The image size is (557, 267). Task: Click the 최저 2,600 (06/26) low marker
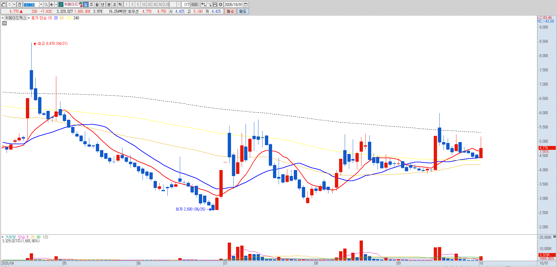coord(193,209)
